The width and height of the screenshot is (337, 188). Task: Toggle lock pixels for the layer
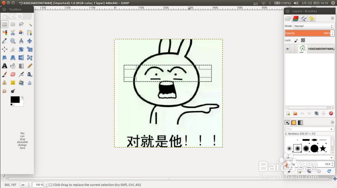[x=296, y=40]
